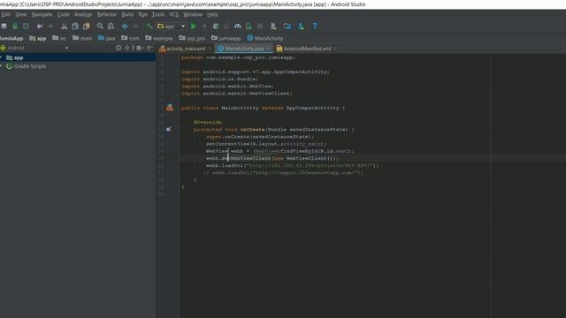This screenshot has height=318, width=566.
Task: Open the Code menu
Action: click(63, 14)
